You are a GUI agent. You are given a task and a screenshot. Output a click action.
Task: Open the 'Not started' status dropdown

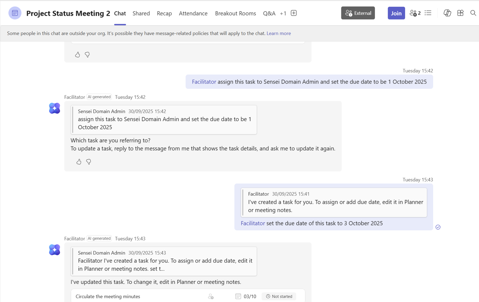(279, 296)
